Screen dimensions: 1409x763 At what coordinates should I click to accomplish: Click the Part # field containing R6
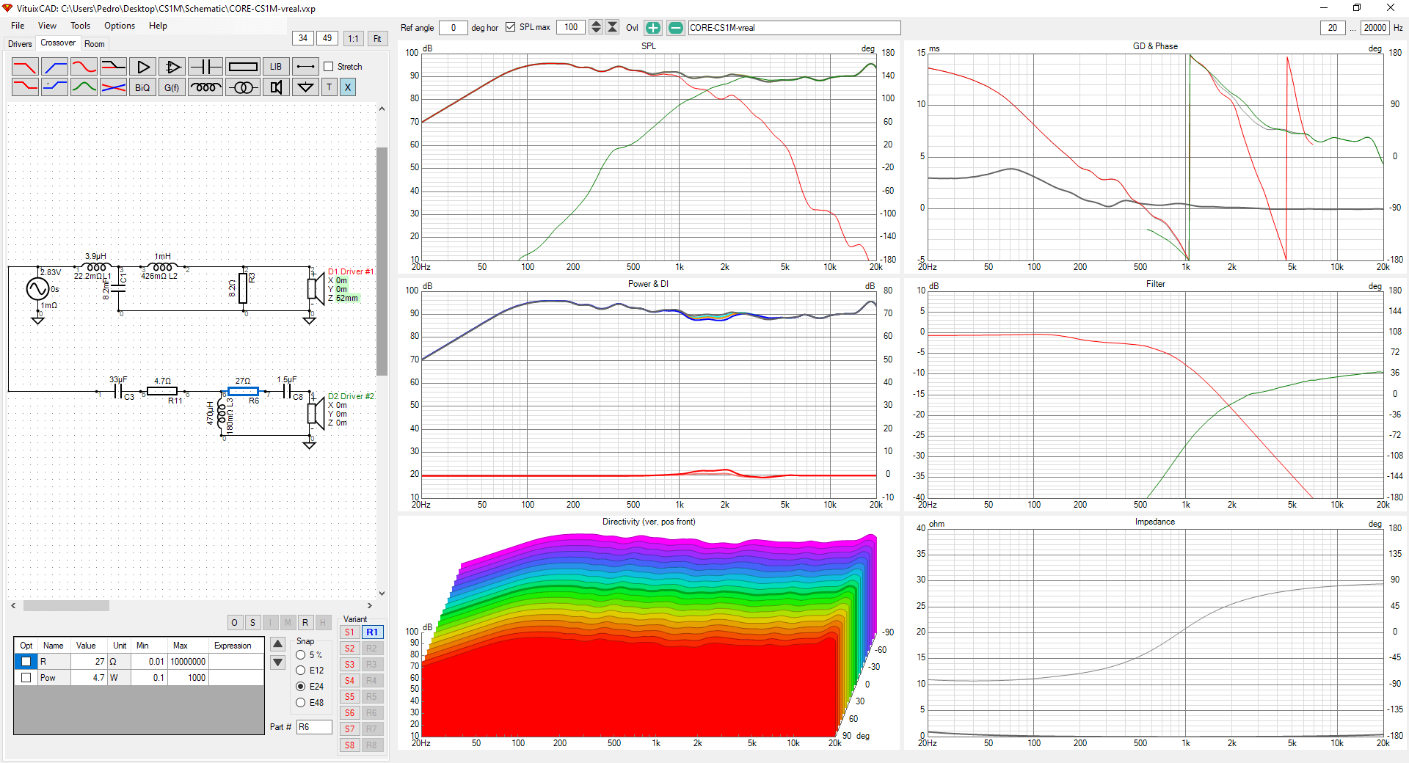314,727
